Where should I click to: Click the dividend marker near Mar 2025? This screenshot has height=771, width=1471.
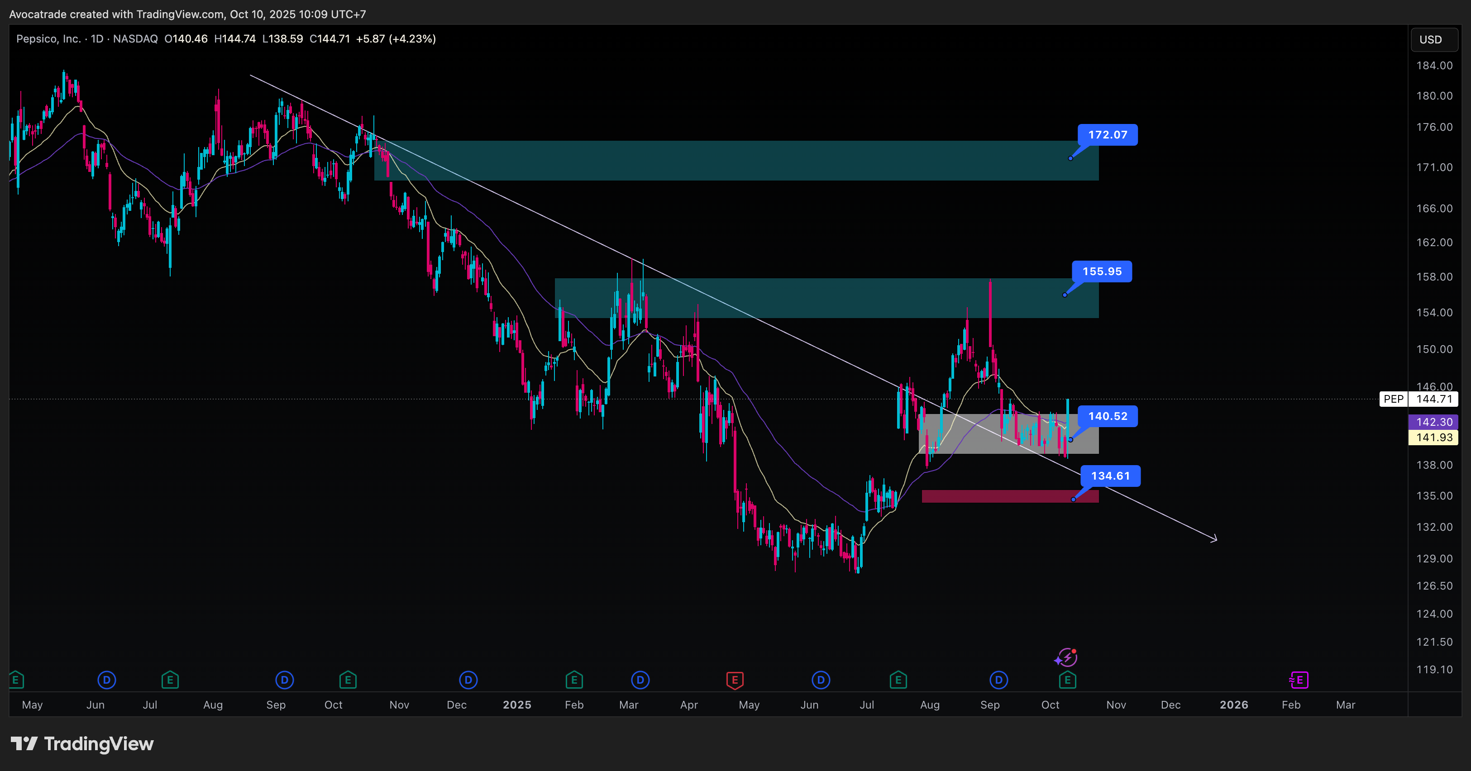[x=640, y=680]
